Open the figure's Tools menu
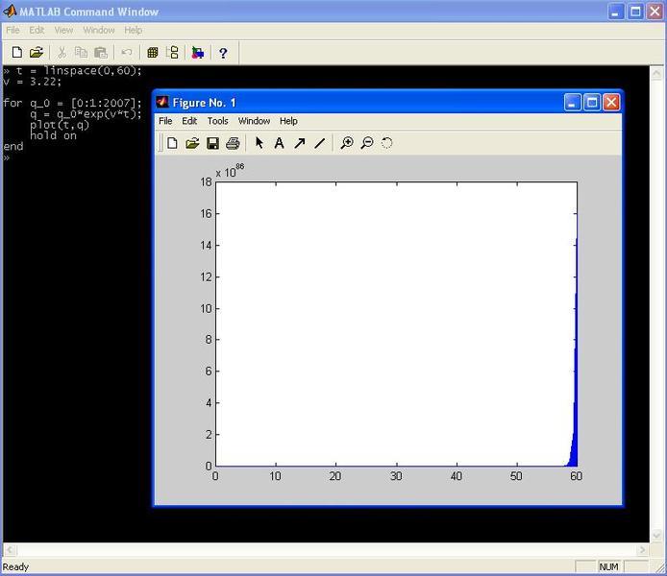The width and height of the screenshot is (667, 576). pos(218,121)
